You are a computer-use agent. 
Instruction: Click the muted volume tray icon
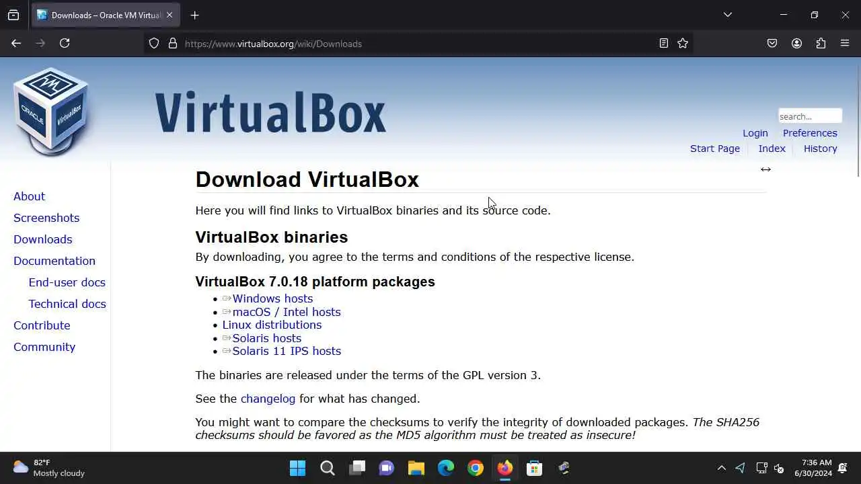(779, 468)
